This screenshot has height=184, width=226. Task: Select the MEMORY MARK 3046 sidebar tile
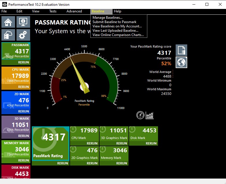point(16,149)
